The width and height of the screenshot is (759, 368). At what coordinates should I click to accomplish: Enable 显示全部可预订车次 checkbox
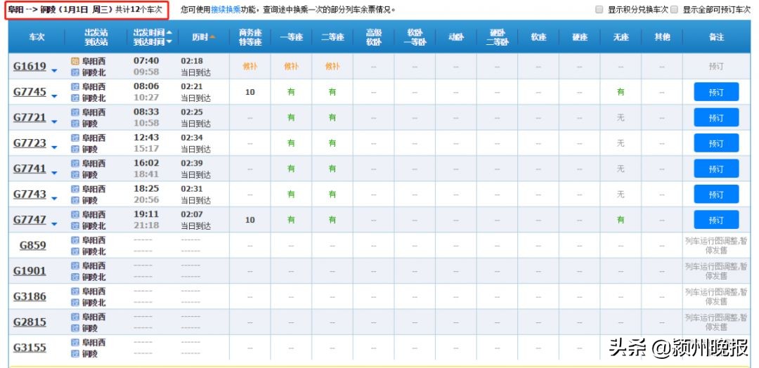[674, 9]
